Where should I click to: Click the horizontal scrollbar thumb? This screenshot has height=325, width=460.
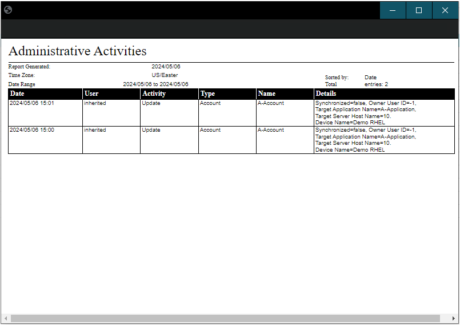[225, 318]
